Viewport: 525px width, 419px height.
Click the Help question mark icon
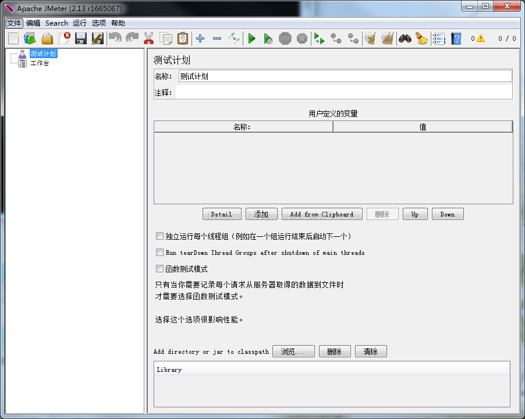point(456,38)
